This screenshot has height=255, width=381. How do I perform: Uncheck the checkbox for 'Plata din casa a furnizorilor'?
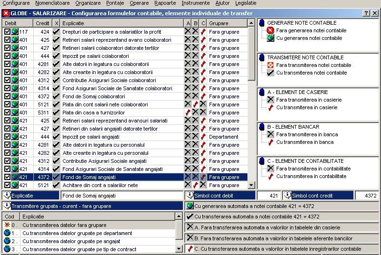point(7,113)
